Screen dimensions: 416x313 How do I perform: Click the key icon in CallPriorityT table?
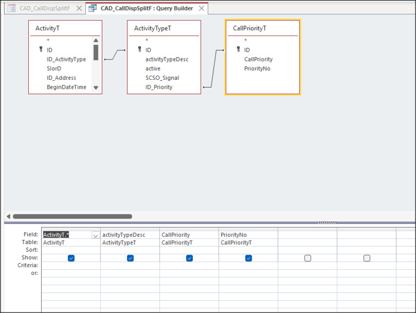[238, 50]
